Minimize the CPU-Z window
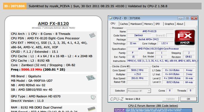This screenshot has width=204, height=112. pos(181,18)
